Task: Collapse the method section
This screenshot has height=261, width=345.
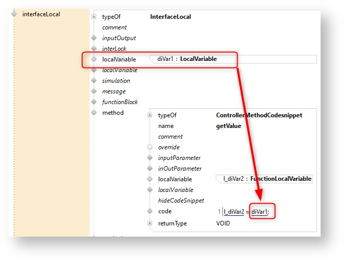Action: pos(94,113)
